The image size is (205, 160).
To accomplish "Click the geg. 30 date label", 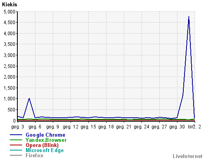I will tap(177, 127).
